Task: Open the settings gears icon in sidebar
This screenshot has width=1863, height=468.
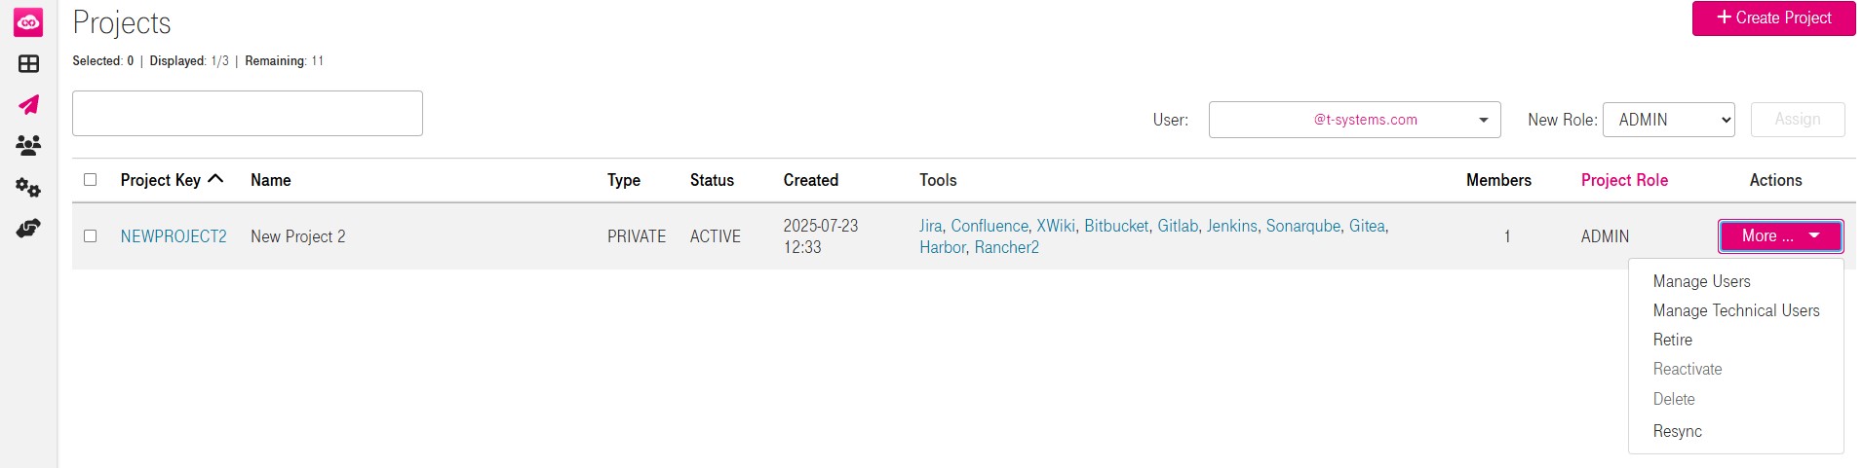Action: (x=28, y=187)
